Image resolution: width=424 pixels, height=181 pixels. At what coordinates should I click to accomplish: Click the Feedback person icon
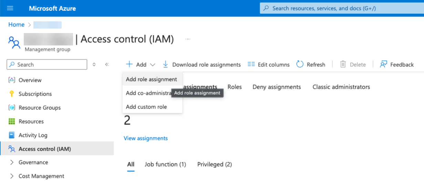[383, 64]
